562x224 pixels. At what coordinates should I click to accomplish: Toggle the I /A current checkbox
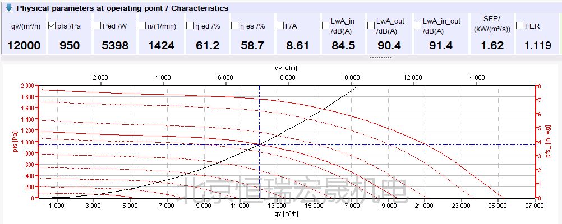pos(280,26)
